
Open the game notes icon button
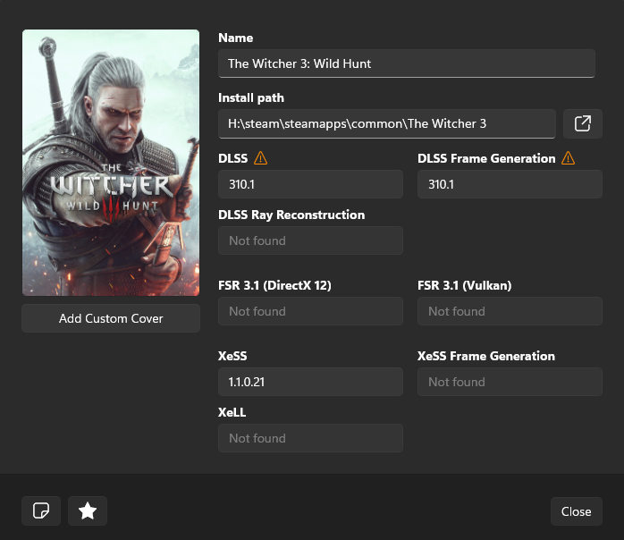41,510
